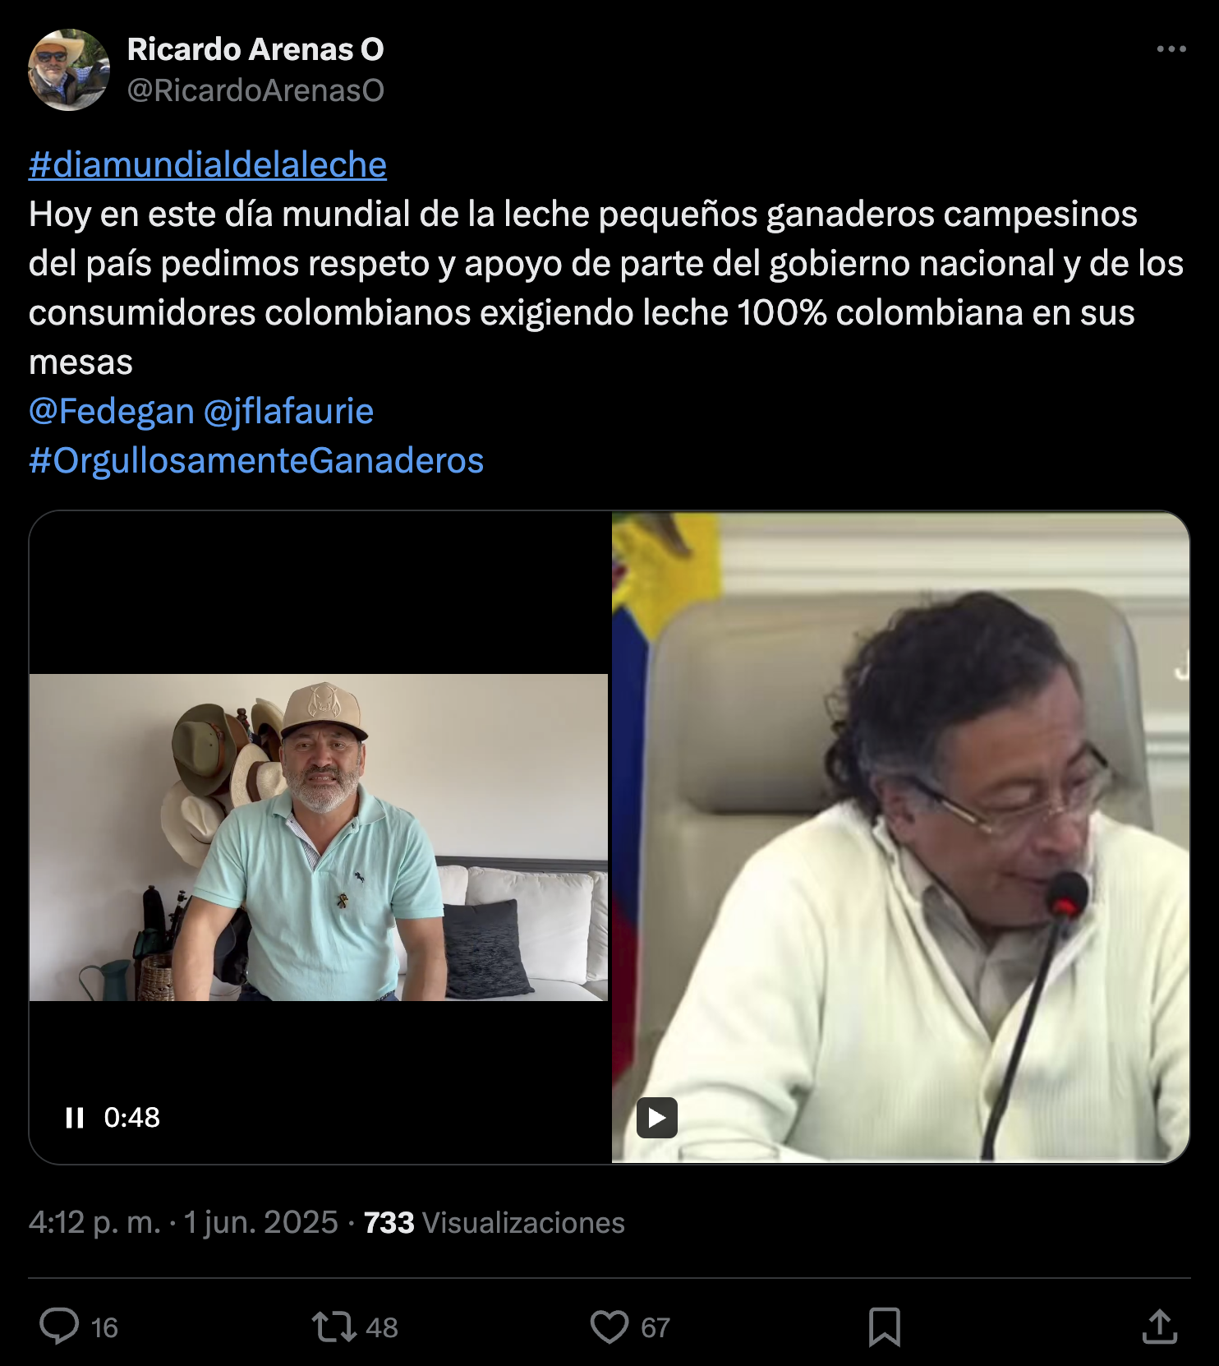Bookmark this tweet
Screen dimensions: 1219x1366
coord(885,1327)
